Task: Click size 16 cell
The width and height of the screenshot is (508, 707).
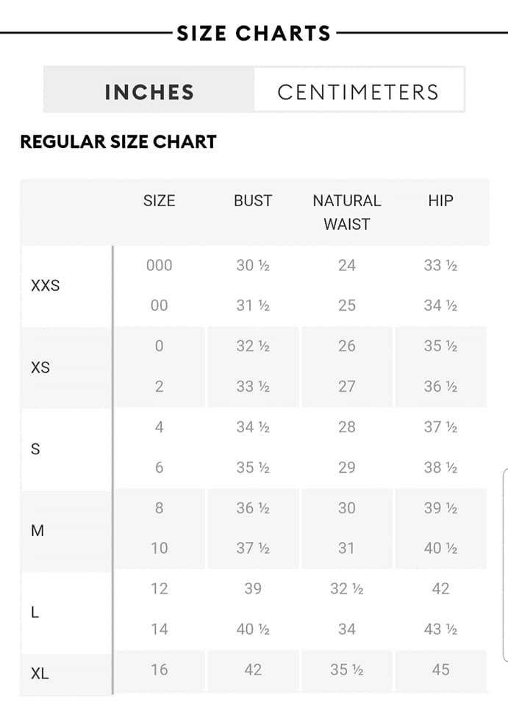Action: 160,669
